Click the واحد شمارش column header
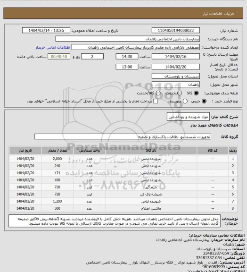 [90, 150]
